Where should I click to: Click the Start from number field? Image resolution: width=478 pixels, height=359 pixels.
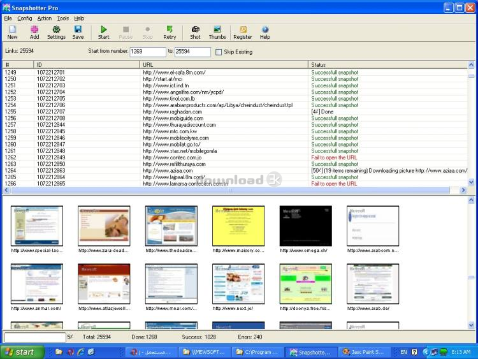(x=148, y=52)
